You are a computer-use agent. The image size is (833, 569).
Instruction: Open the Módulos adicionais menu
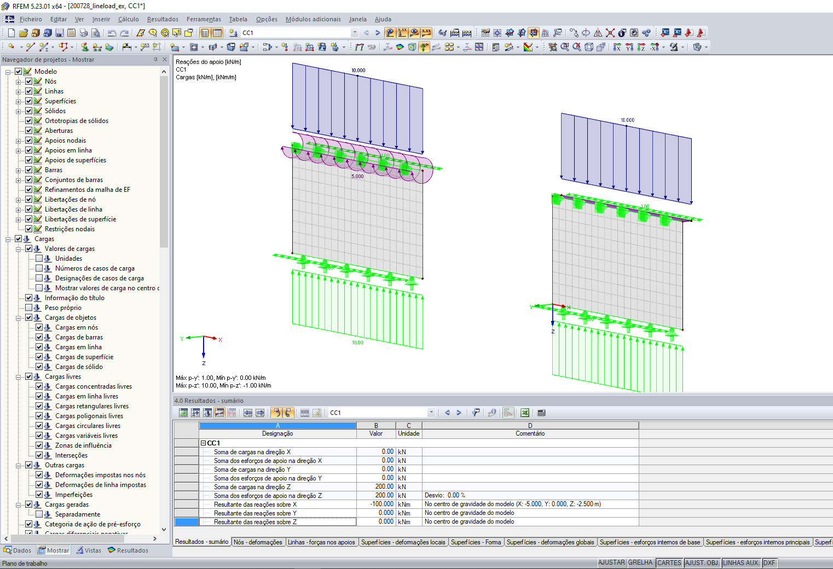click(x=313, y=19)
